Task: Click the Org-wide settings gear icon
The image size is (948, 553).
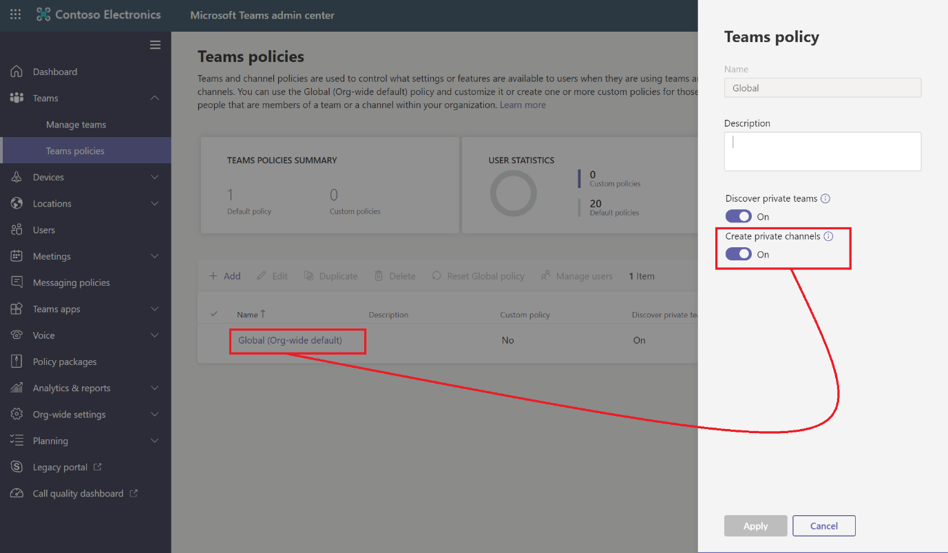Action: coord(17,415)
